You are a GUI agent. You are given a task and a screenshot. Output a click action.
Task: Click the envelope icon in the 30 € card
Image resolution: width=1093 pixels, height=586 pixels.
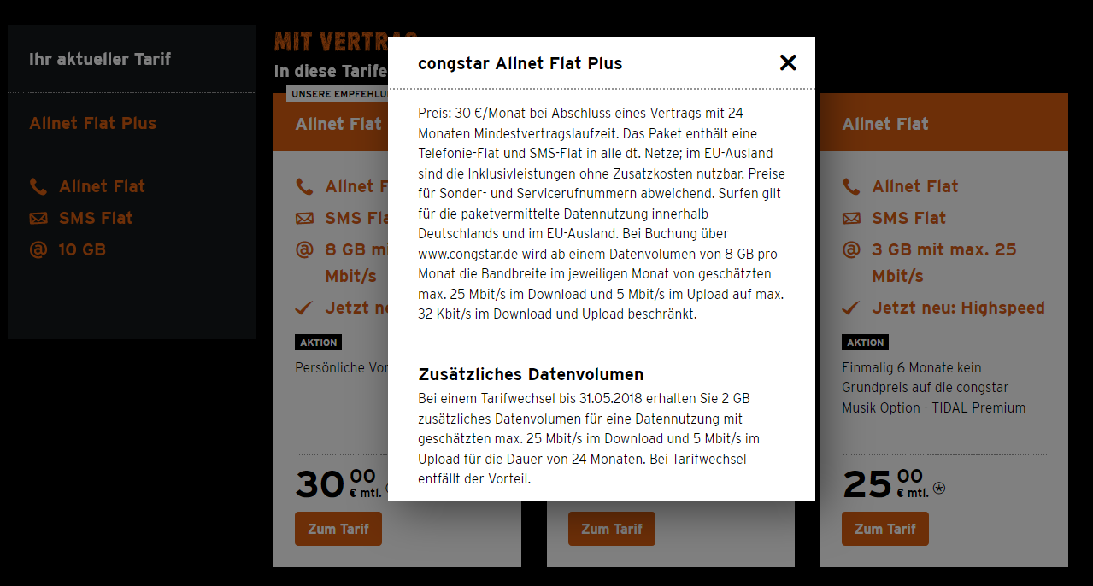pos(304,218)
